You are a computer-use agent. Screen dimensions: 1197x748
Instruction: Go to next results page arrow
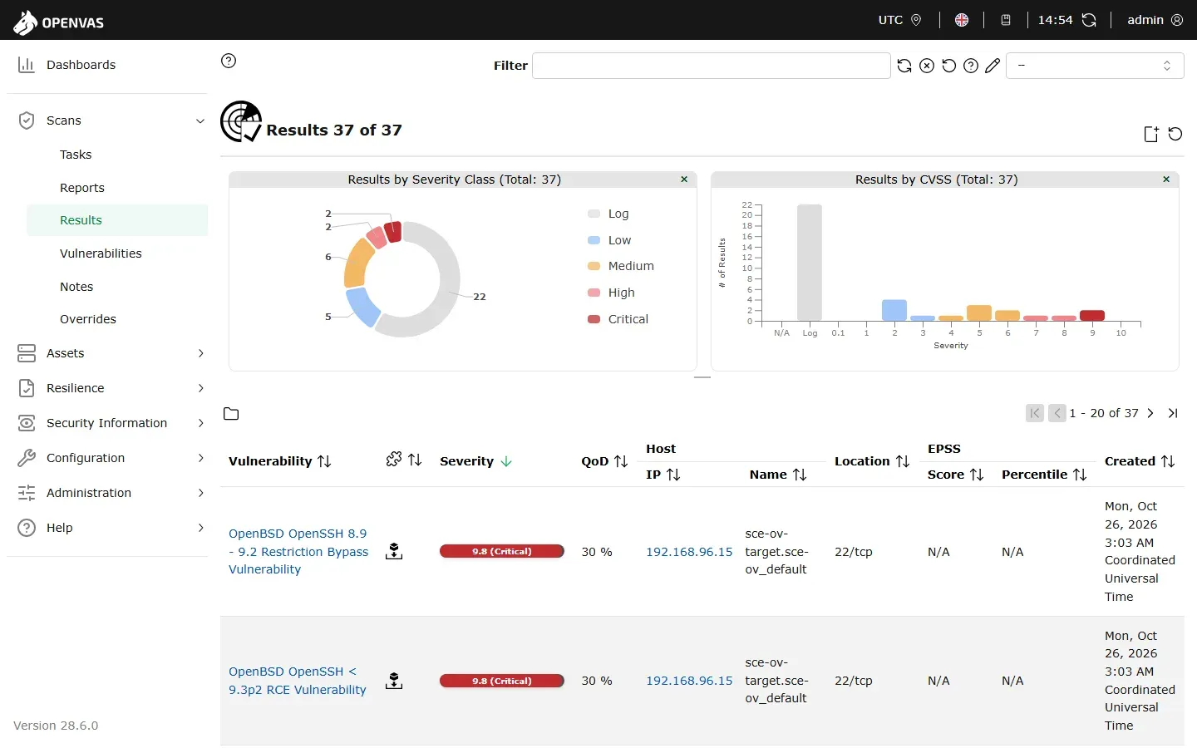pyautogui.click(x=1150, y=413)
